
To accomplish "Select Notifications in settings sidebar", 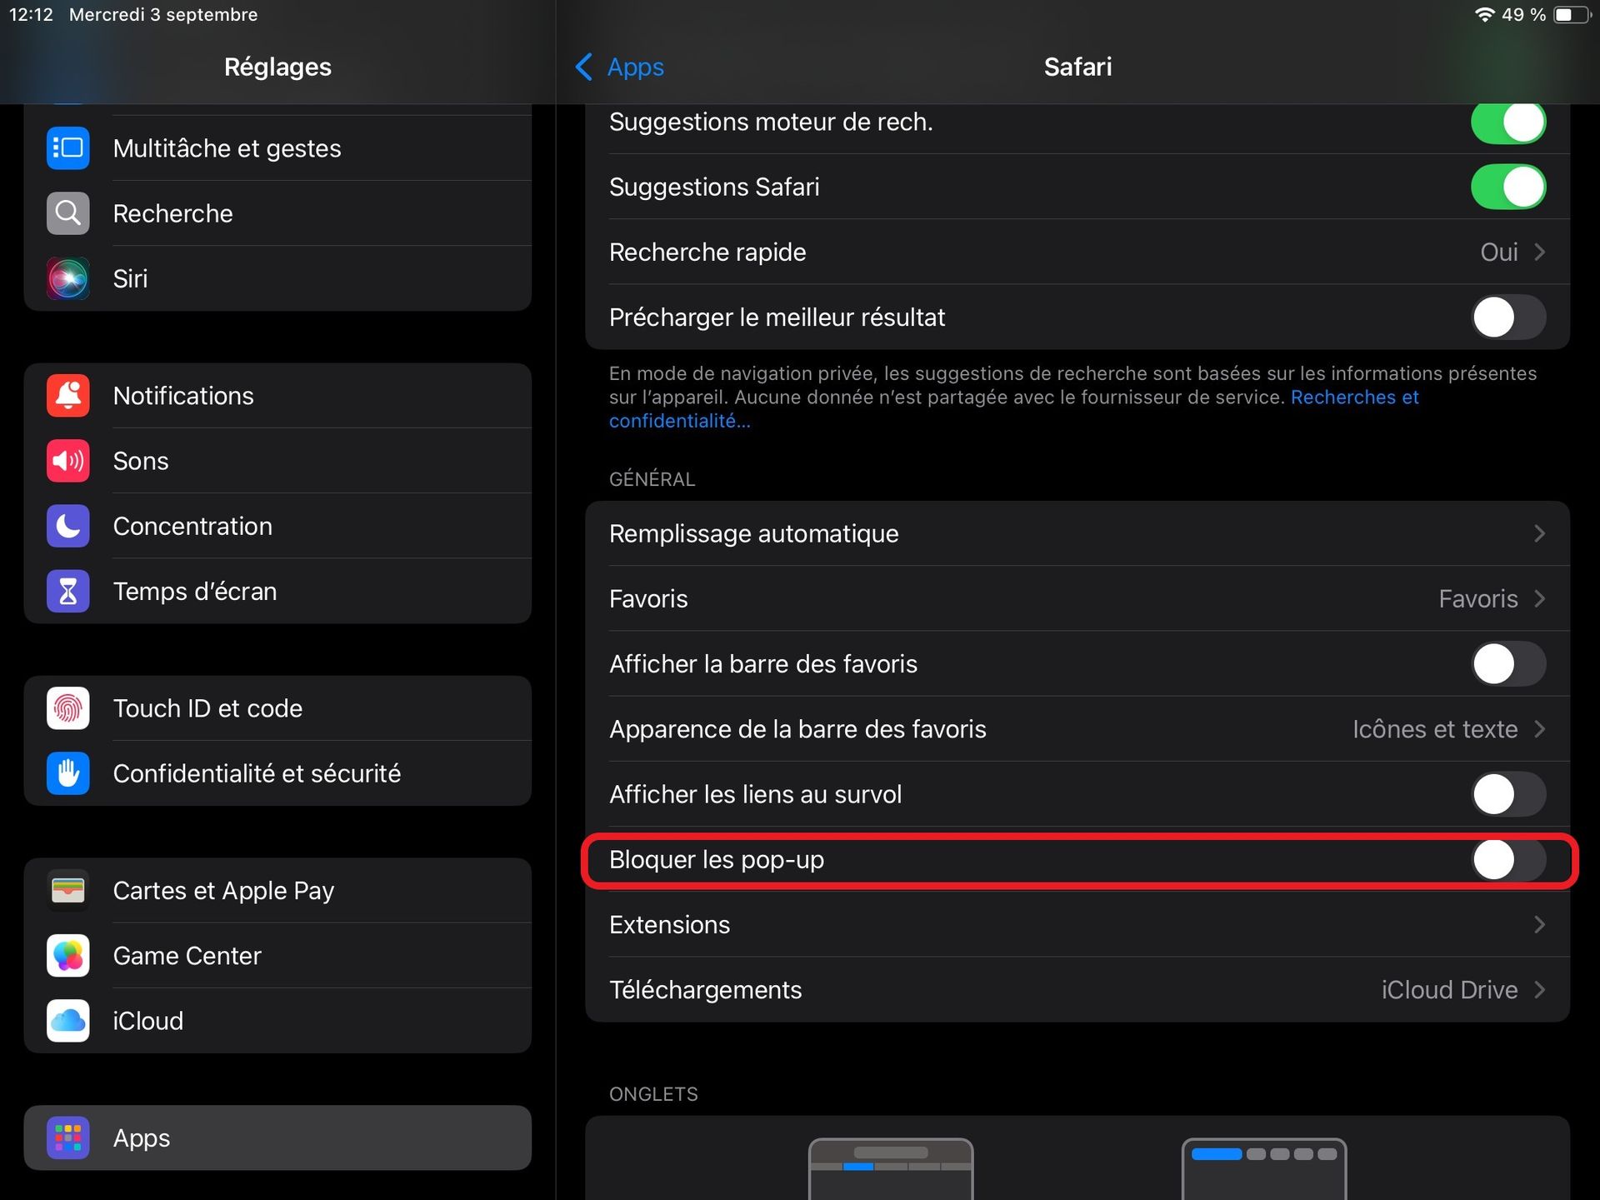I will [277, 396].
